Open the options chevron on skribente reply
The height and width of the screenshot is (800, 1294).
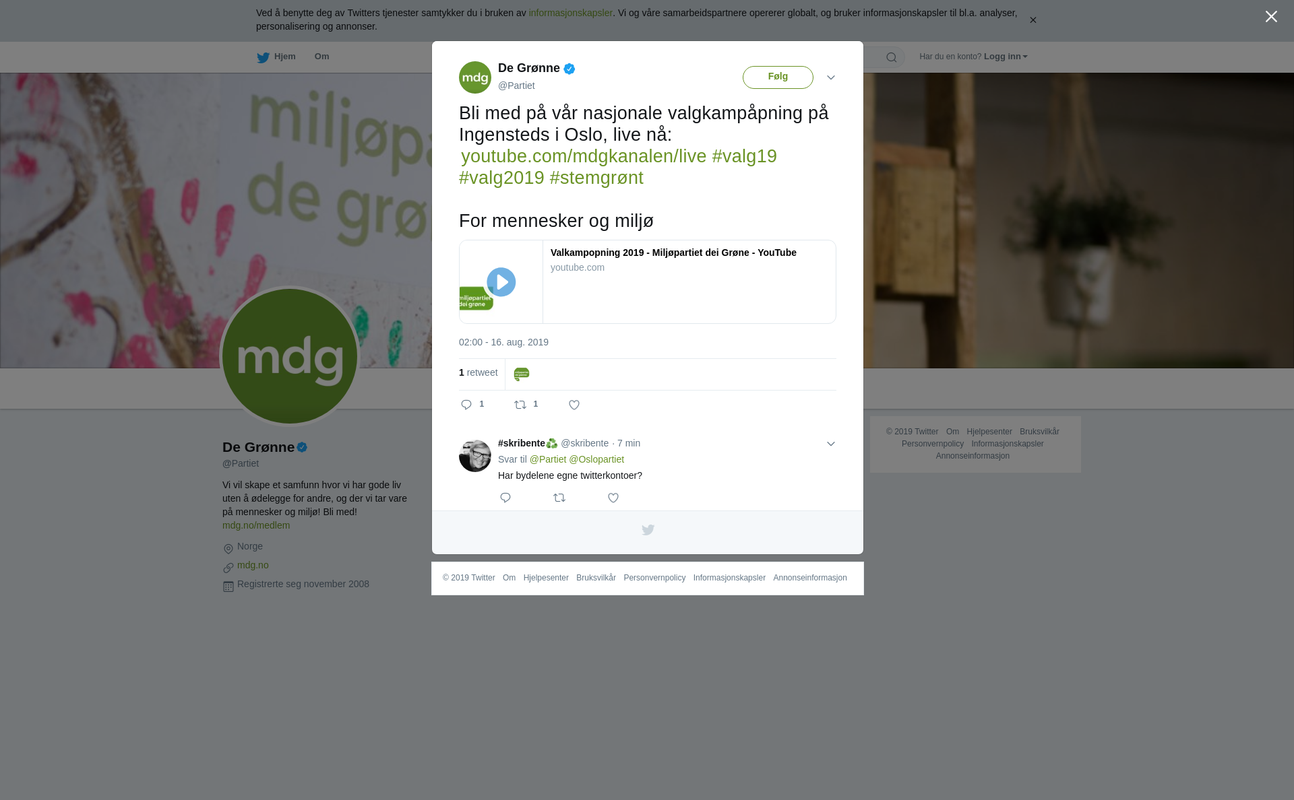(831, 444)
